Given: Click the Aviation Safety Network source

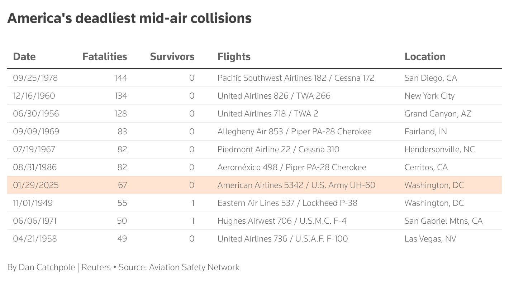Looking at the screenshot, I should click(x=194, y=267).
